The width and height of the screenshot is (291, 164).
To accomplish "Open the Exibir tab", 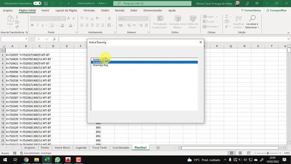I will (x=134, y=10).
